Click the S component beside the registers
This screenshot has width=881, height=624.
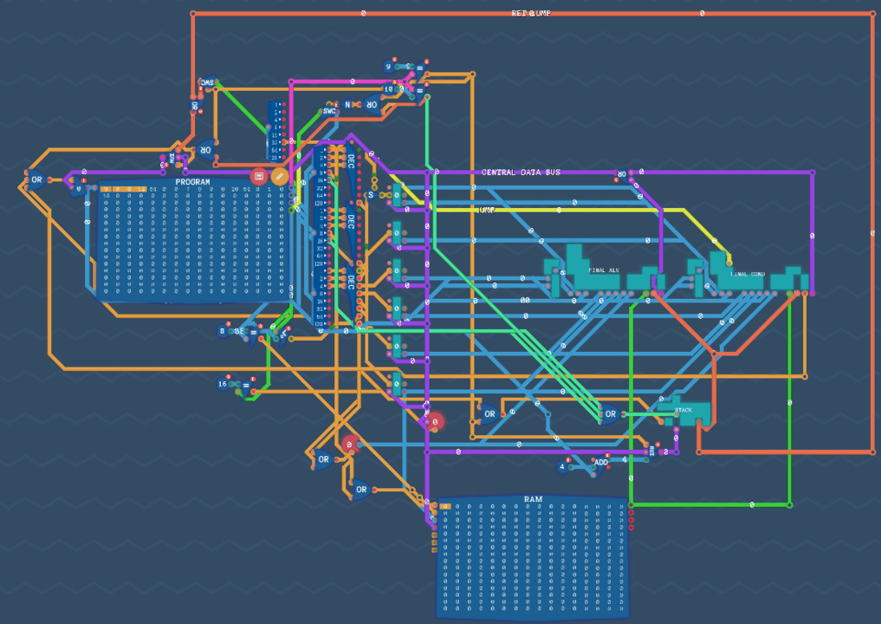click(371, 195)
